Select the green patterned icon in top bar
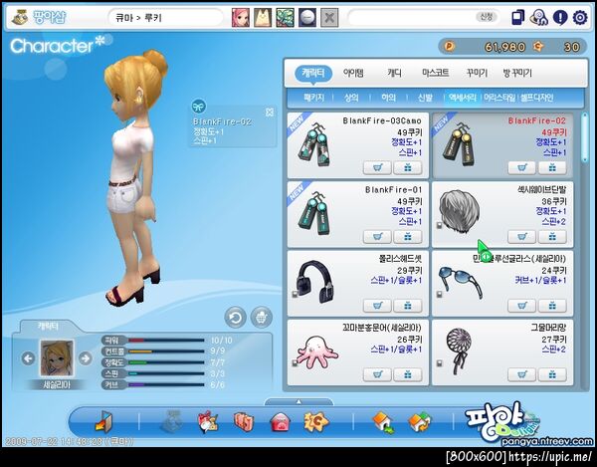 pos(286,18)
